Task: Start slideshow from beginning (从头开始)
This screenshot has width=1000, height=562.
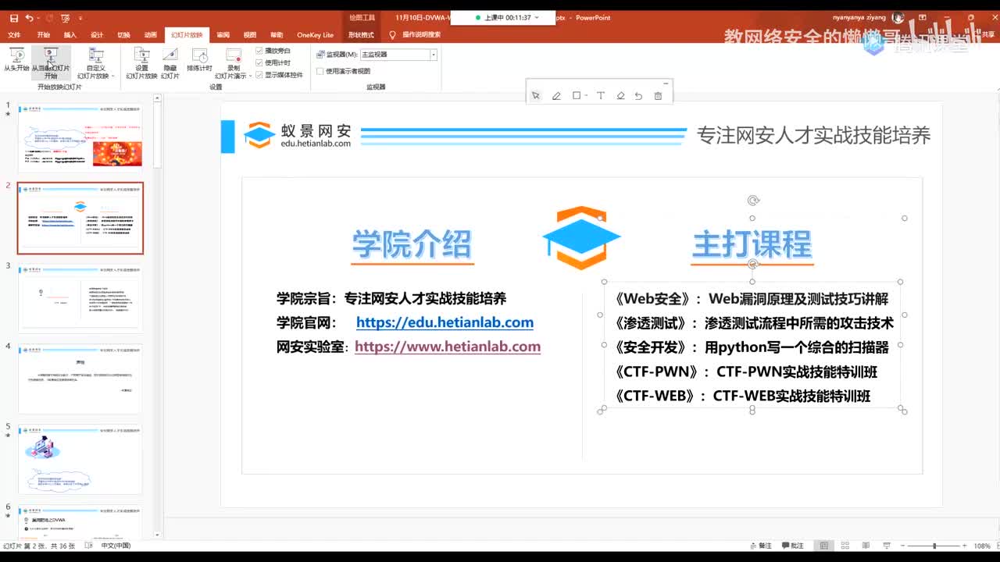Action: tap(16, 61)
